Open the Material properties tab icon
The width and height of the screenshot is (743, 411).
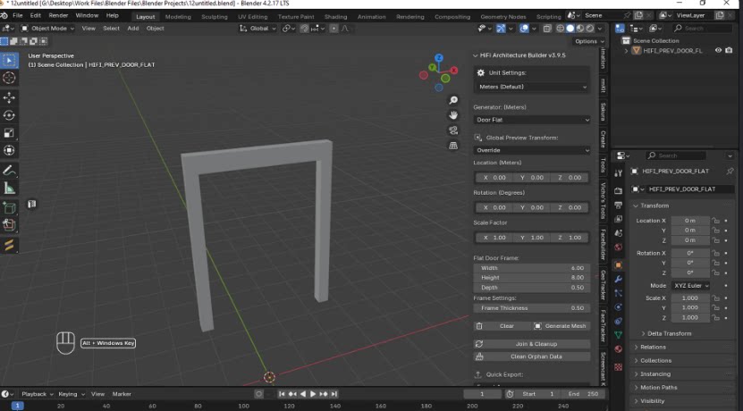click(618, 349)
